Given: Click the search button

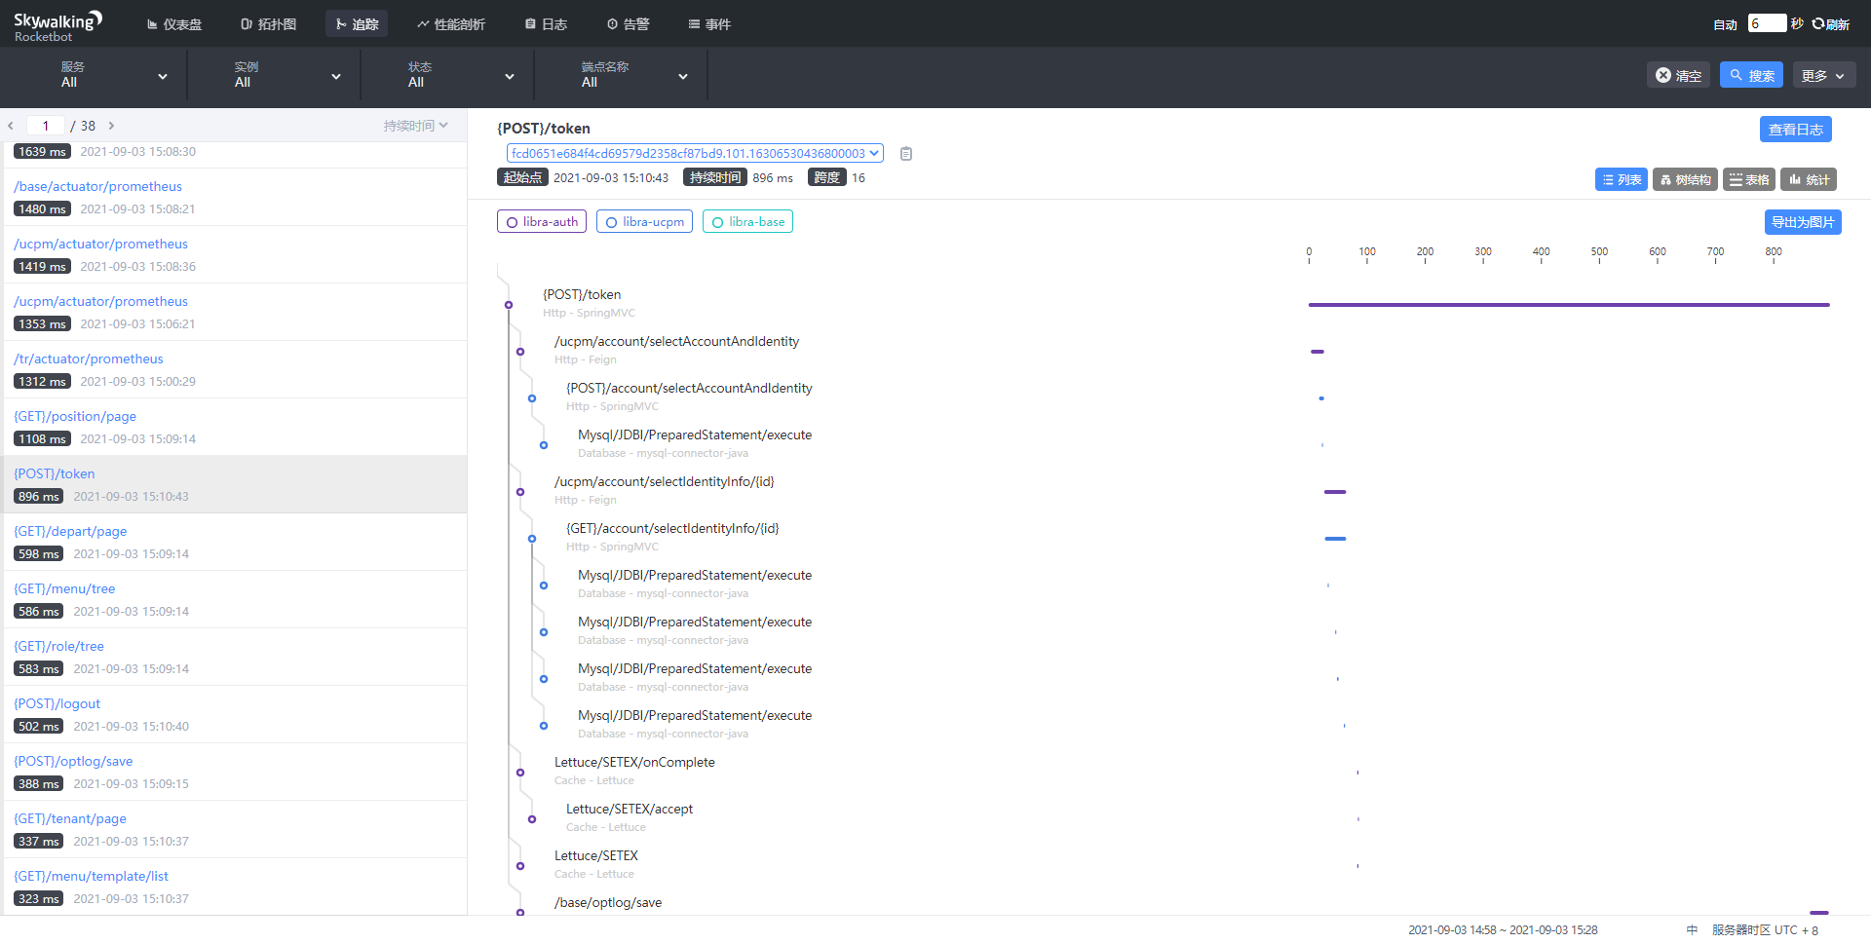Looking at the screenshot, I should tap(1751, 76).
